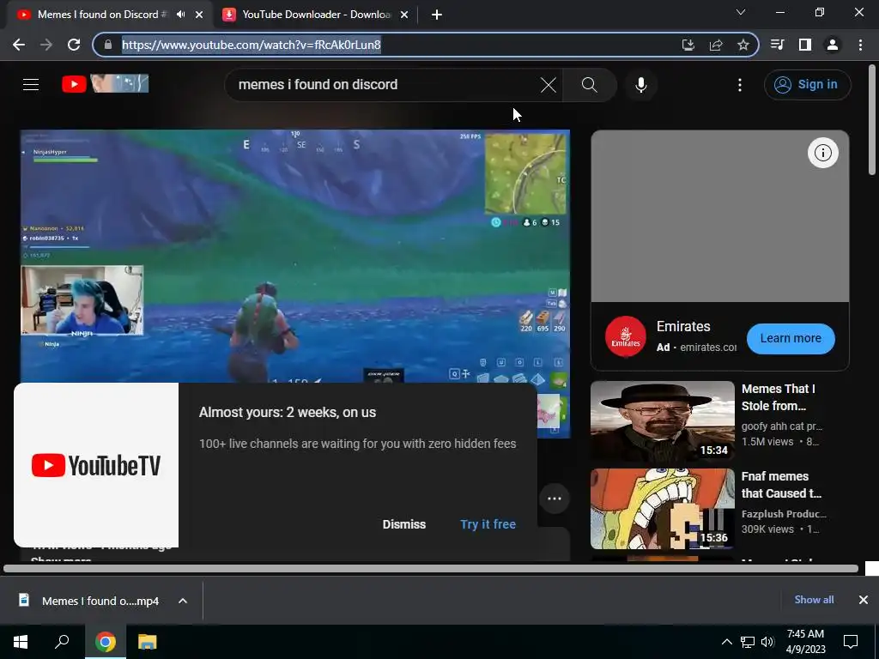The image size is (879, 659).
Task: Open Chrome's three-dot menu
Action: (x=860, y=45)
